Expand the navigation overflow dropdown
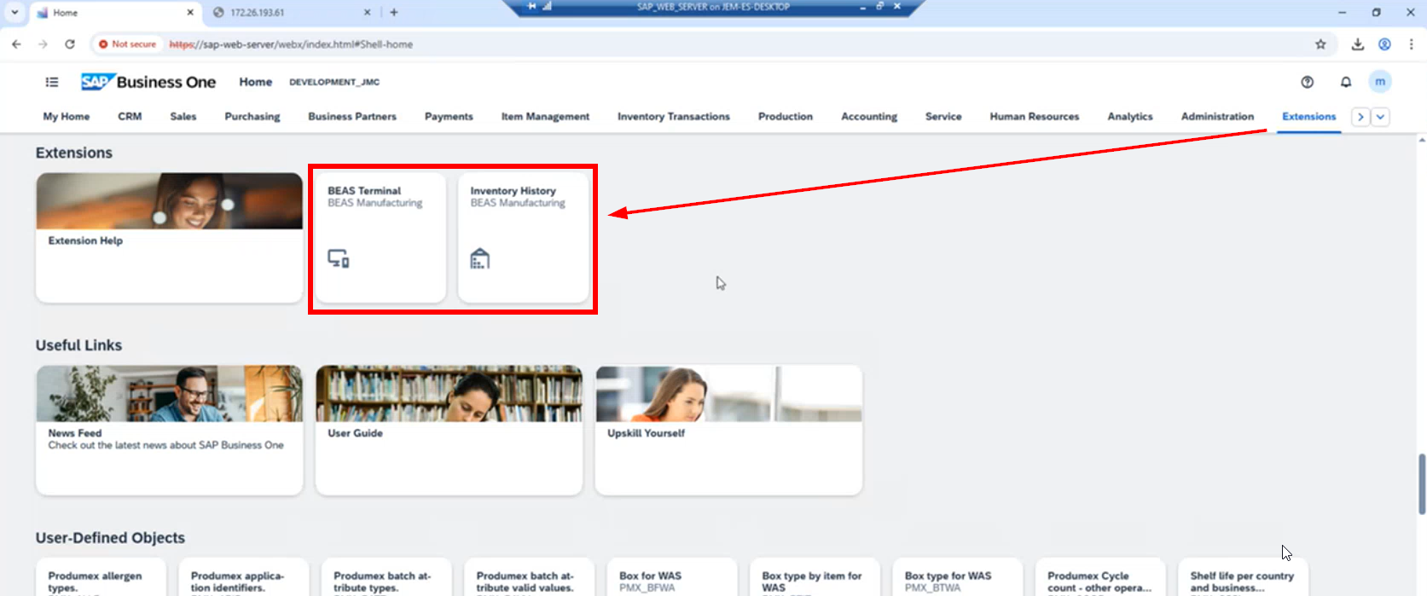The height and width of the screenshot is (596, 1427). pyautogui.click(x=1380, y=117)
